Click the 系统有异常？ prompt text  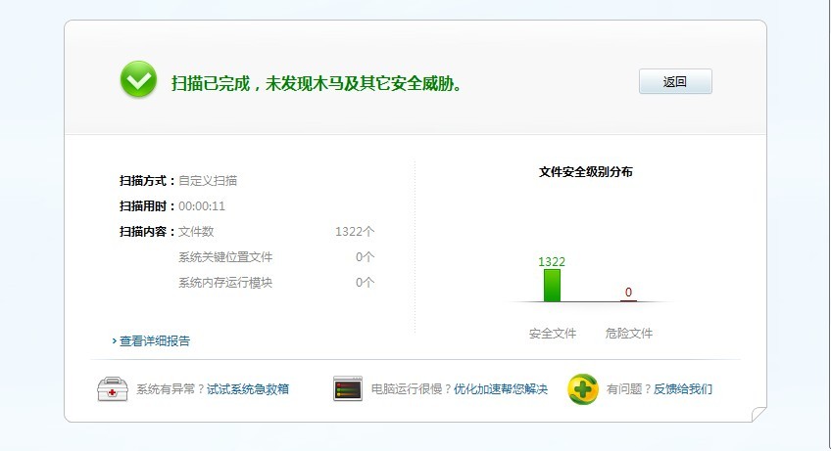click(171, 389)
